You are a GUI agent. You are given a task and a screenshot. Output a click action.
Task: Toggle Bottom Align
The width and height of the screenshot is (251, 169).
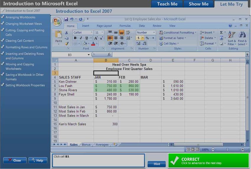(121, 32)
